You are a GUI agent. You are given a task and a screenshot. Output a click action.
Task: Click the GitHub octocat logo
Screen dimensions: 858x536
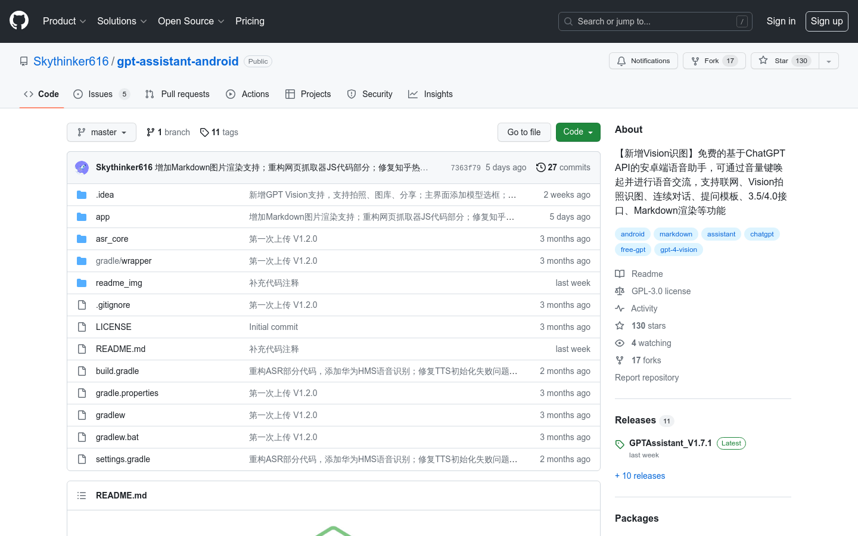18,20
